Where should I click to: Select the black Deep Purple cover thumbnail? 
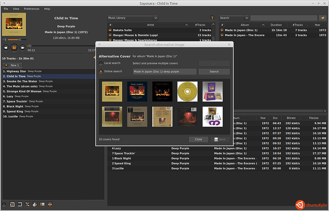click(163, 91)
